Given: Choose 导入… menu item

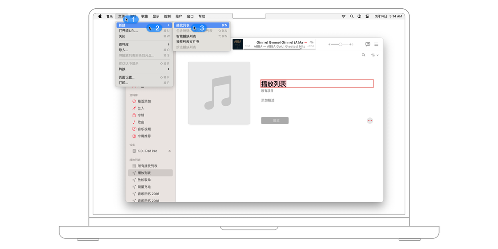Looking at the screenshot, I should (x=144, y=50).
